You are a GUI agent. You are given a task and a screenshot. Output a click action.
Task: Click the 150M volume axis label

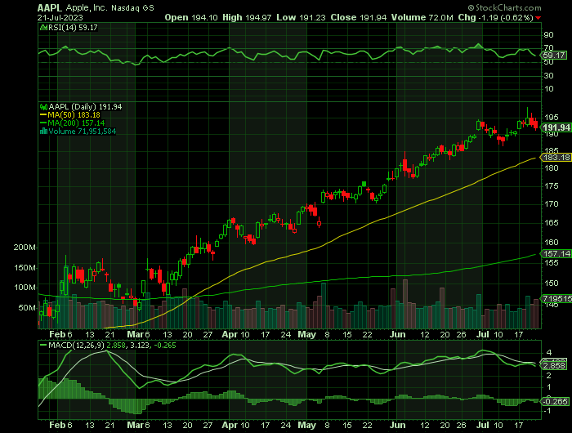(25, 268)
